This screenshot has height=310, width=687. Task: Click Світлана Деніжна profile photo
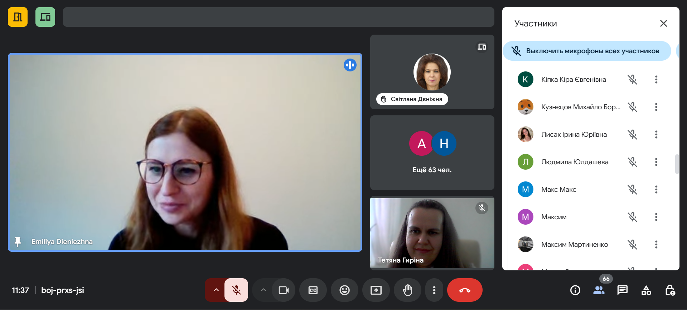tap(432, 72)
